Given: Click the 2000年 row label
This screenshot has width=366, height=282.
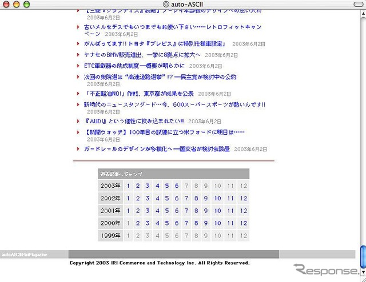Looking at the screenshot, I should point(110,223).
